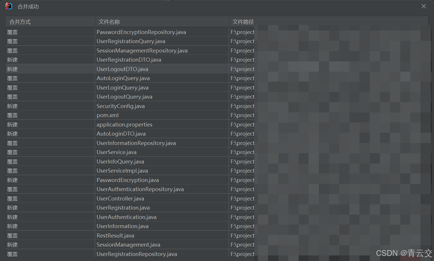This screenshot has width=434, height=261.
Task: Select the UserInformationRepository.java file name
Action: tap(136, 143)
